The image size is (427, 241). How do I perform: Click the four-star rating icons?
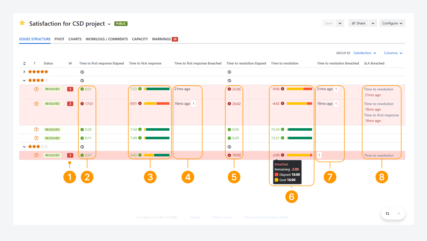point(38,80)
